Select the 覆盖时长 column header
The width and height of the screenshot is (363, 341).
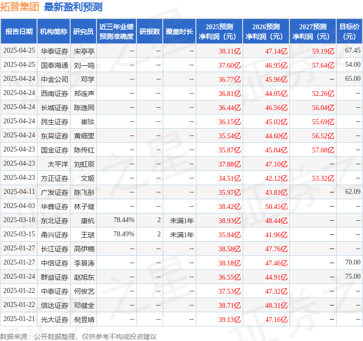tap(179, 32)
